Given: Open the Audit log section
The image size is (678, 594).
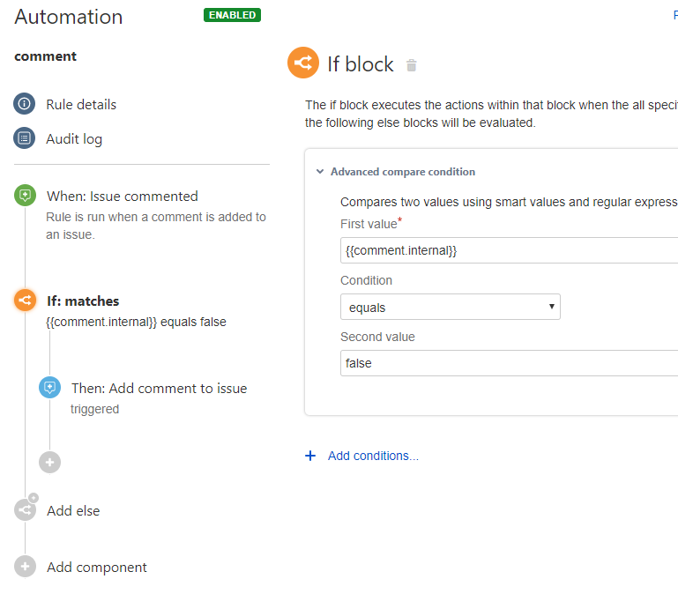Looking at the screenshot, I should [74, 138].
